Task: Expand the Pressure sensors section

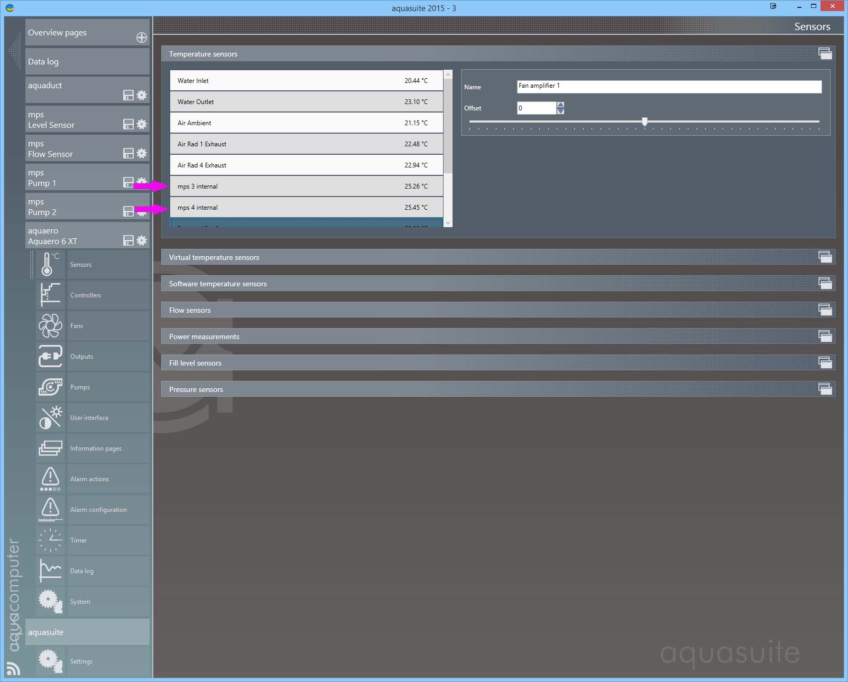Action: click(x=825, y=389)
